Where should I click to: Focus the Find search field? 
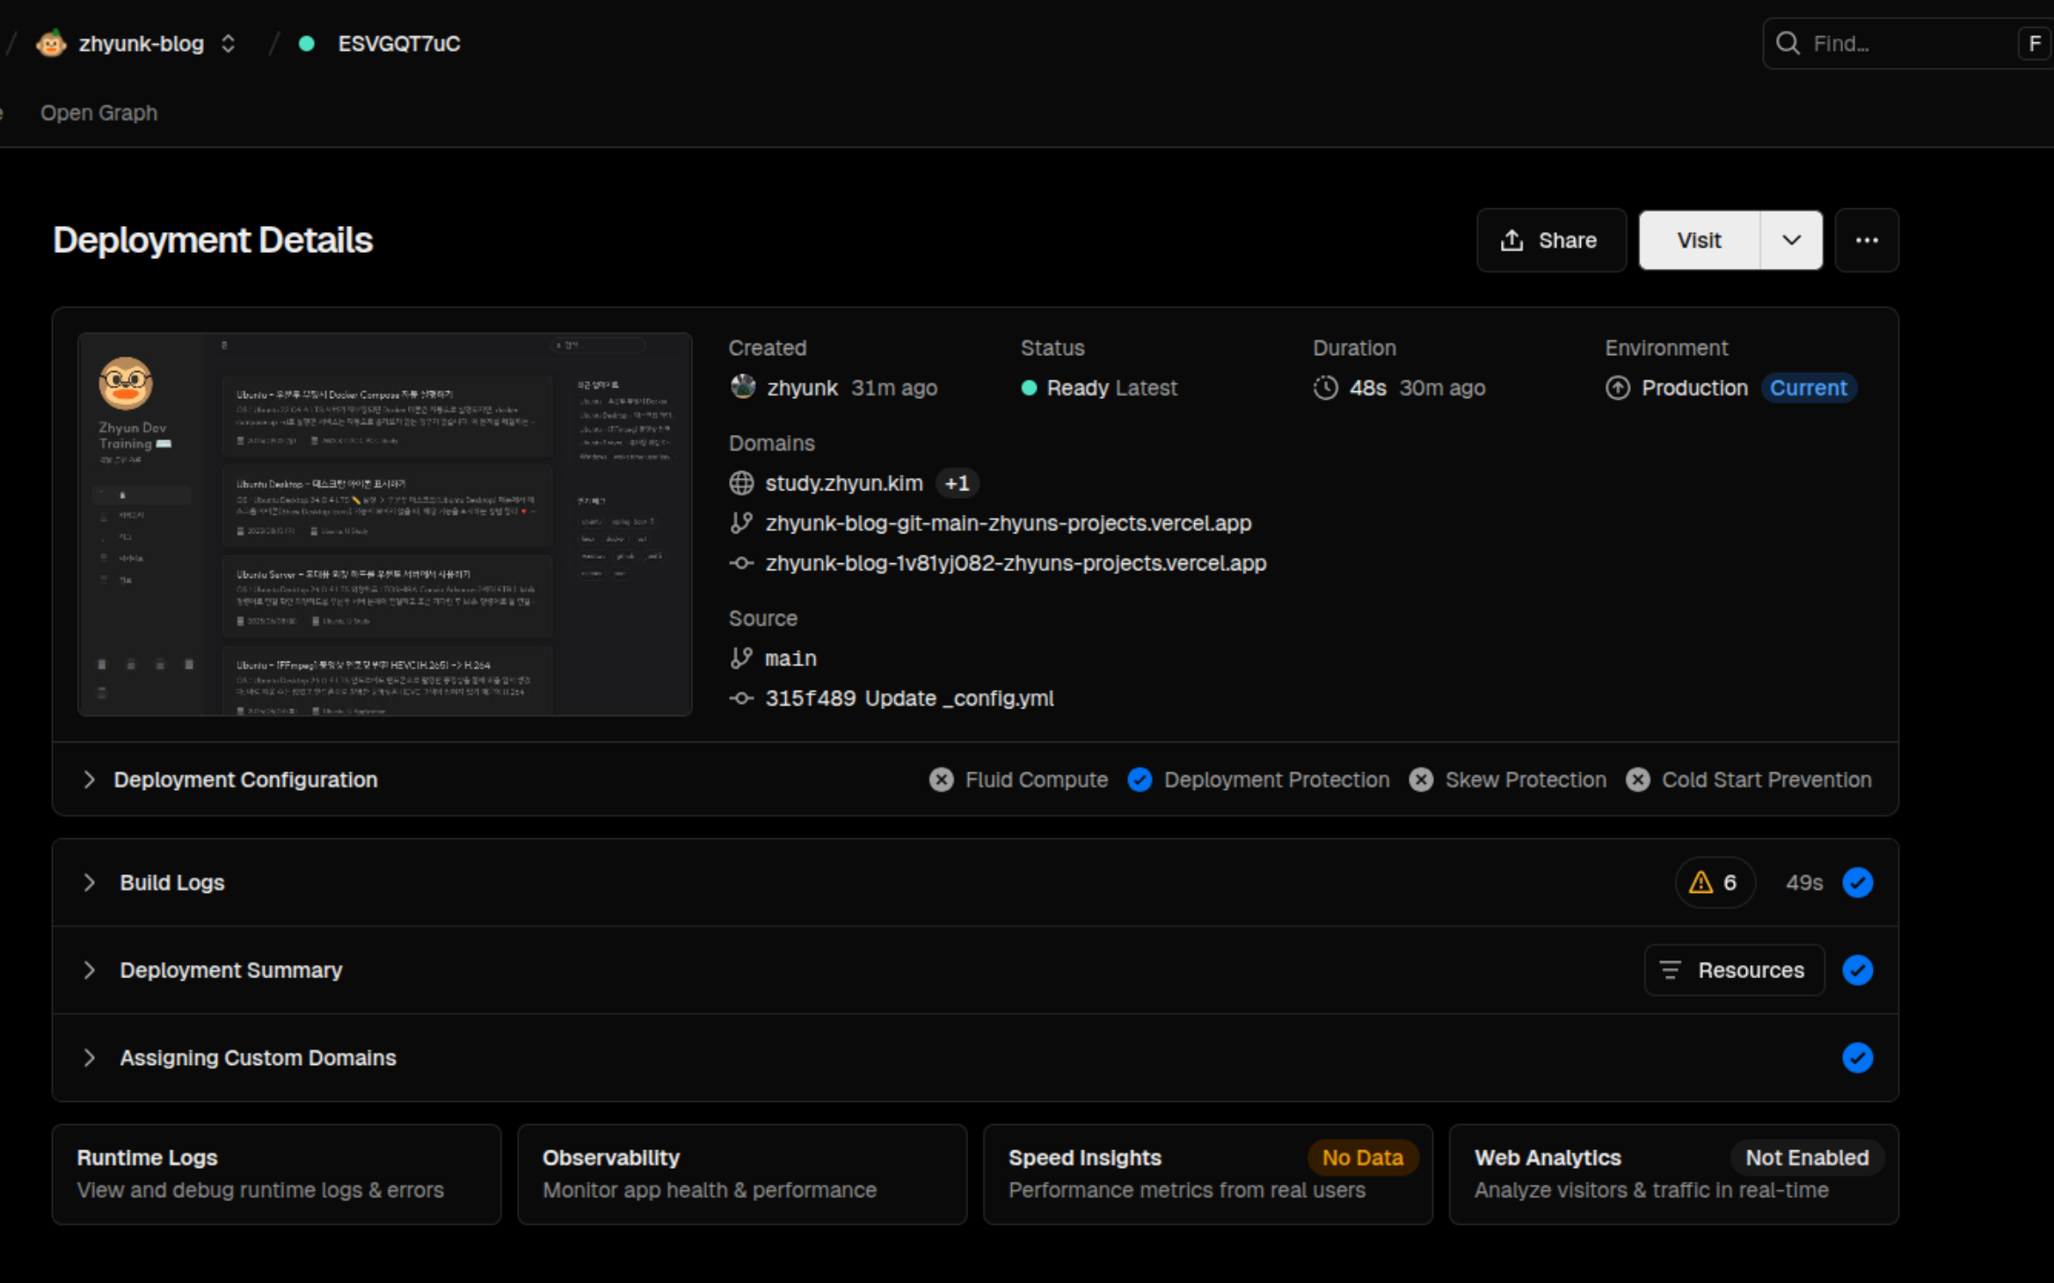coord(1908,43)
